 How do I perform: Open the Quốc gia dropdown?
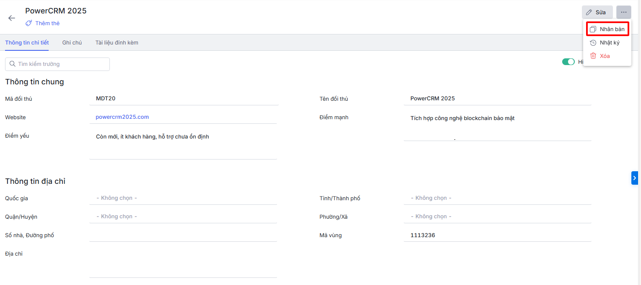click(183, 198)
